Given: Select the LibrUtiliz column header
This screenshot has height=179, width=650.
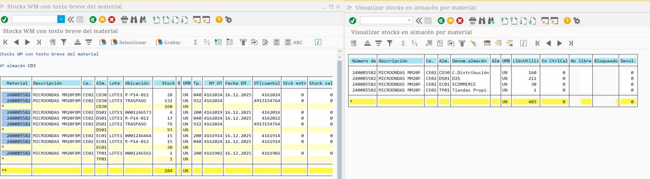Looking at the screenshot, I should click(525, 61).
